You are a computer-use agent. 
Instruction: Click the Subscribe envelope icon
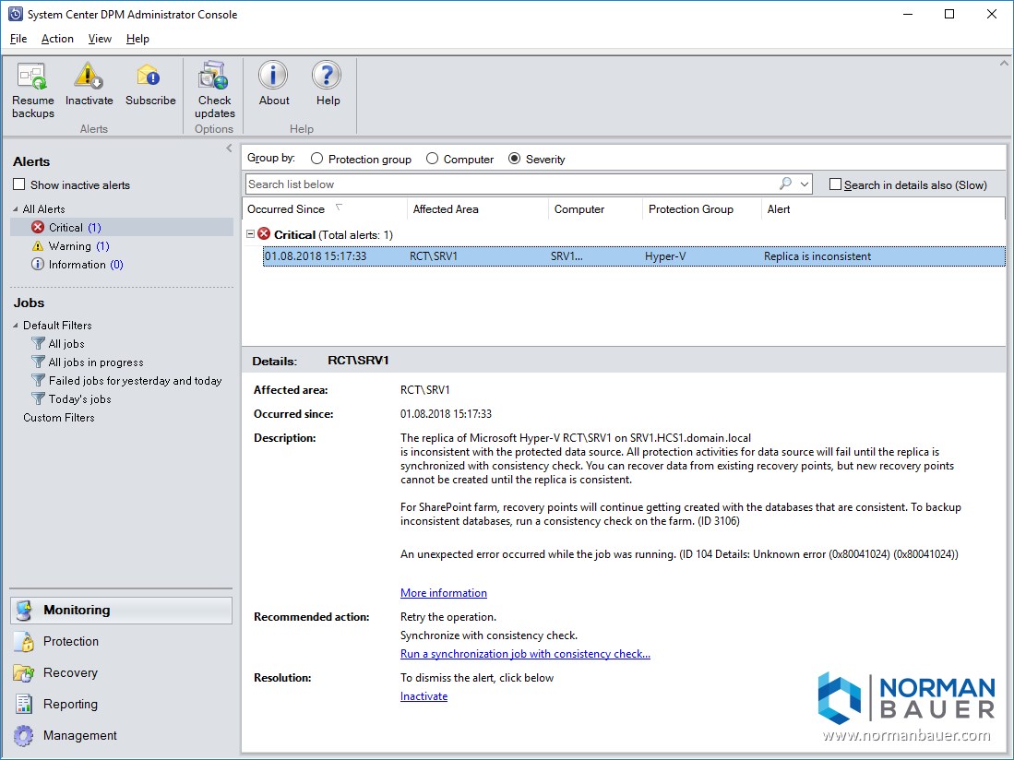(x=149, y=76)
